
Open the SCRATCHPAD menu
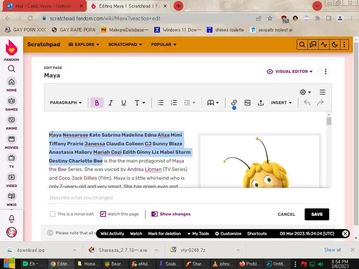125,44
